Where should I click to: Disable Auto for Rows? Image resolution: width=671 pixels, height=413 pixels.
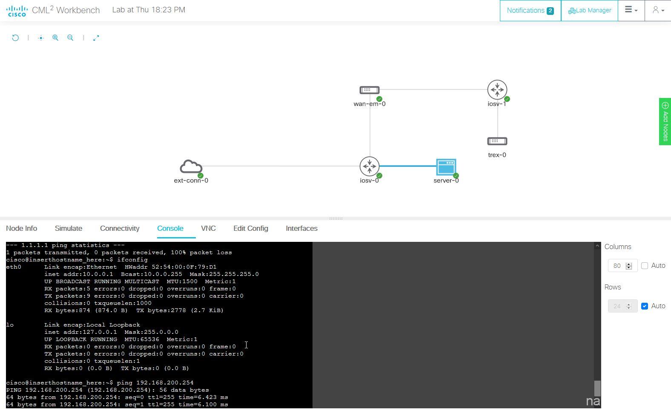tap(645, 306)
